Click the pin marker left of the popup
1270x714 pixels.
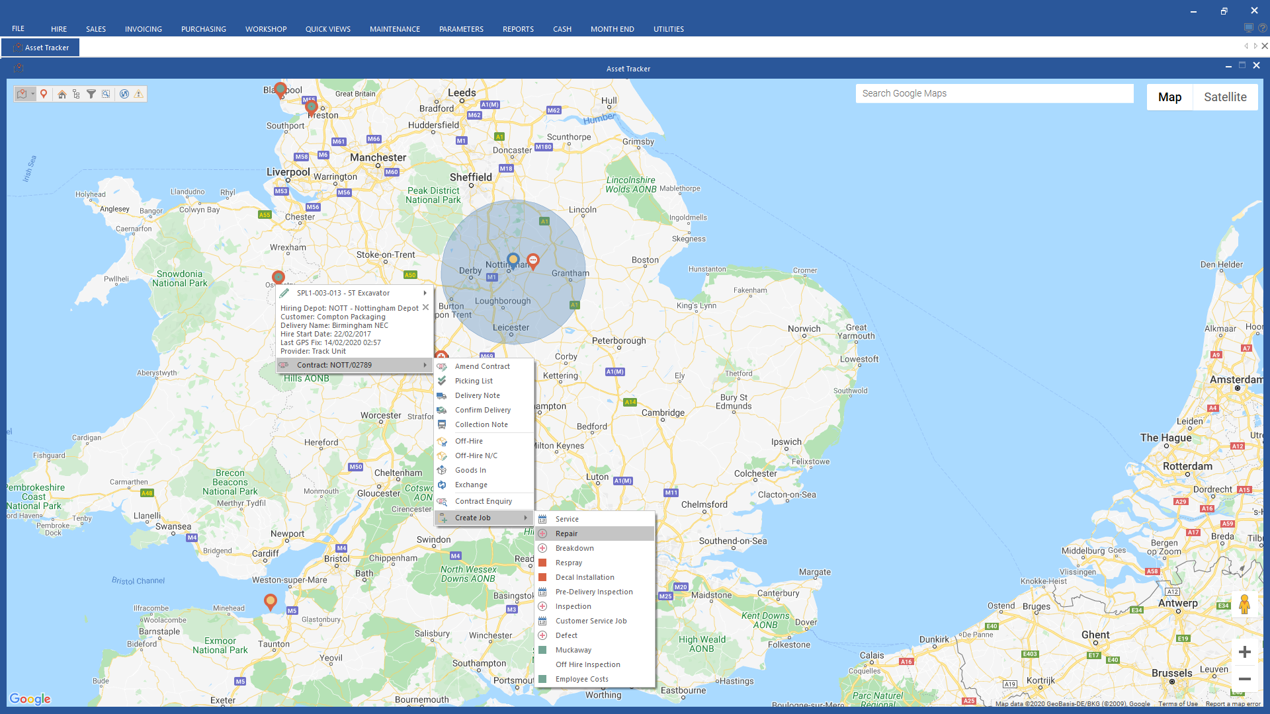pyautogui.click(x=278, y=278)
